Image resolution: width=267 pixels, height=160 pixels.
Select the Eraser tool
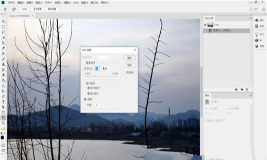click(x=4, y=75)
